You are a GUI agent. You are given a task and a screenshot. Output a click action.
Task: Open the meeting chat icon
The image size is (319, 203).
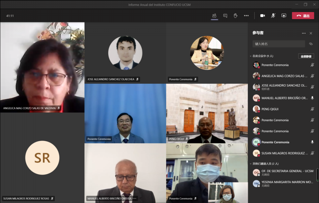tap(225, 16)
